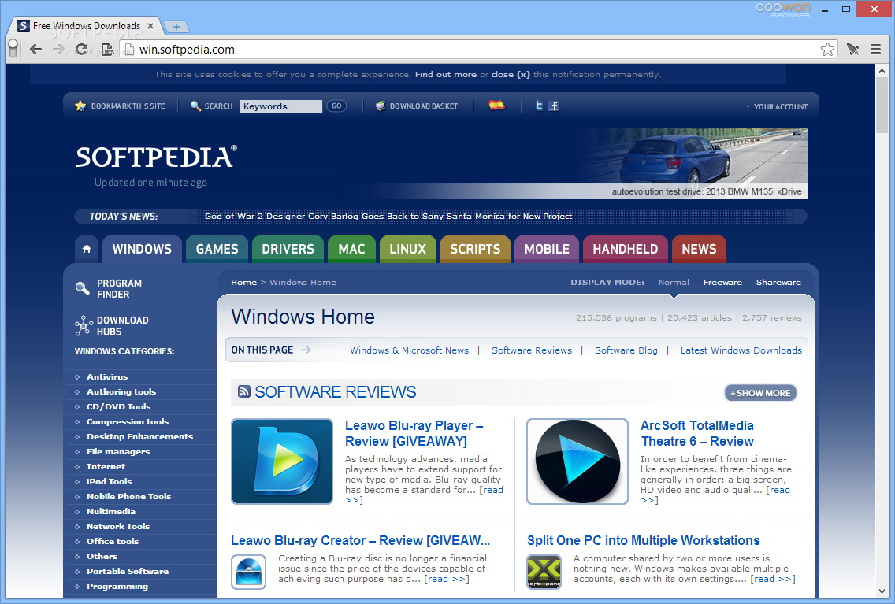
Task: Open the Download Basket
Action: [x=418, y=106]
